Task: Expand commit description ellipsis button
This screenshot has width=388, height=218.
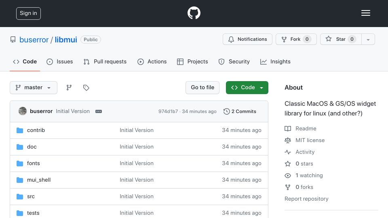Action: pos(99,111)
